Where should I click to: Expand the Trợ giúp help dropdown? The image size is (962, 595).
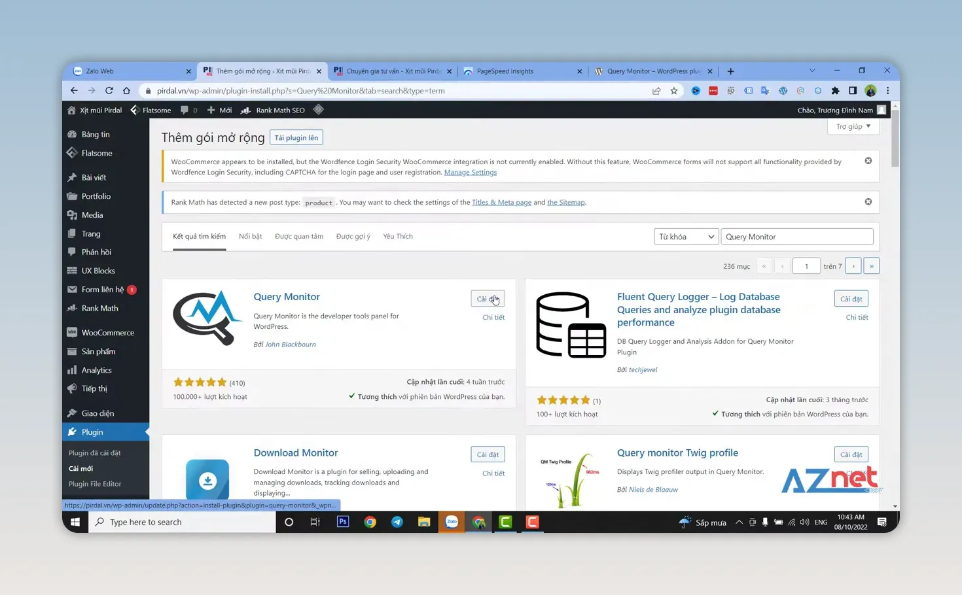[853, 126]
